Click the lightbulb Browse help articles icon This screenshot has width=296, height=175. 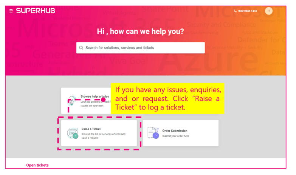click(x=72, y=100)
